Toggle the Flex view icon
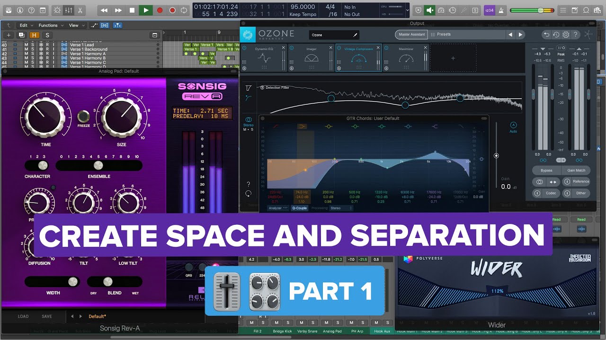 click(105, 25)
